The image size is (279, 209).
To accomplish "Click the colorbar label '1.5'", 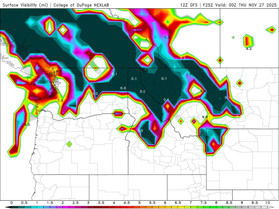I will 50,203.
